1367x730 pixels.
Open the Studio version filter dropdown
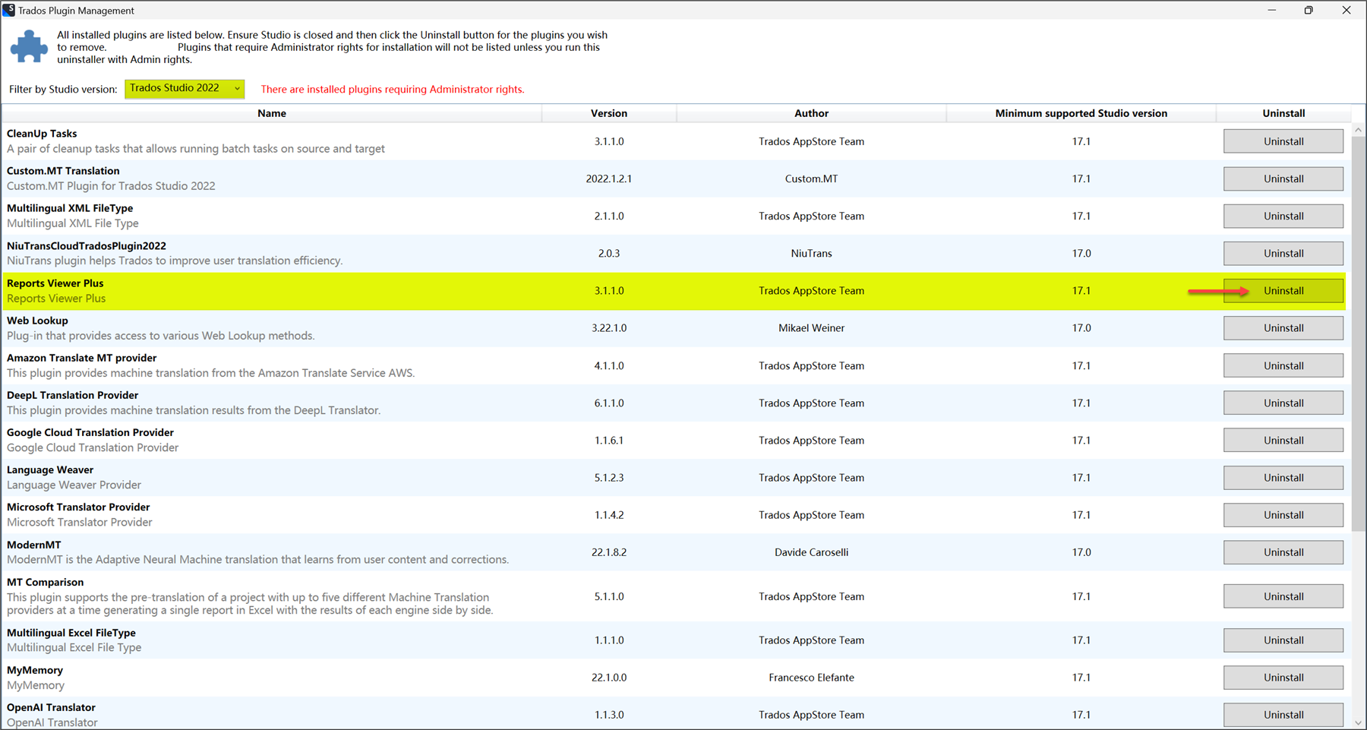pyautogui.click(x=185, y=89)
